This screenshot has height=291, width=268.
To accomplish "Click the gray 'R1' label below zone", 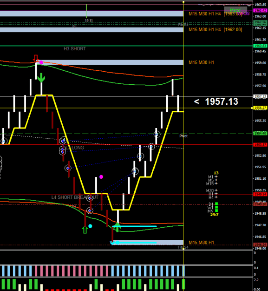I will tap(74, 27).
